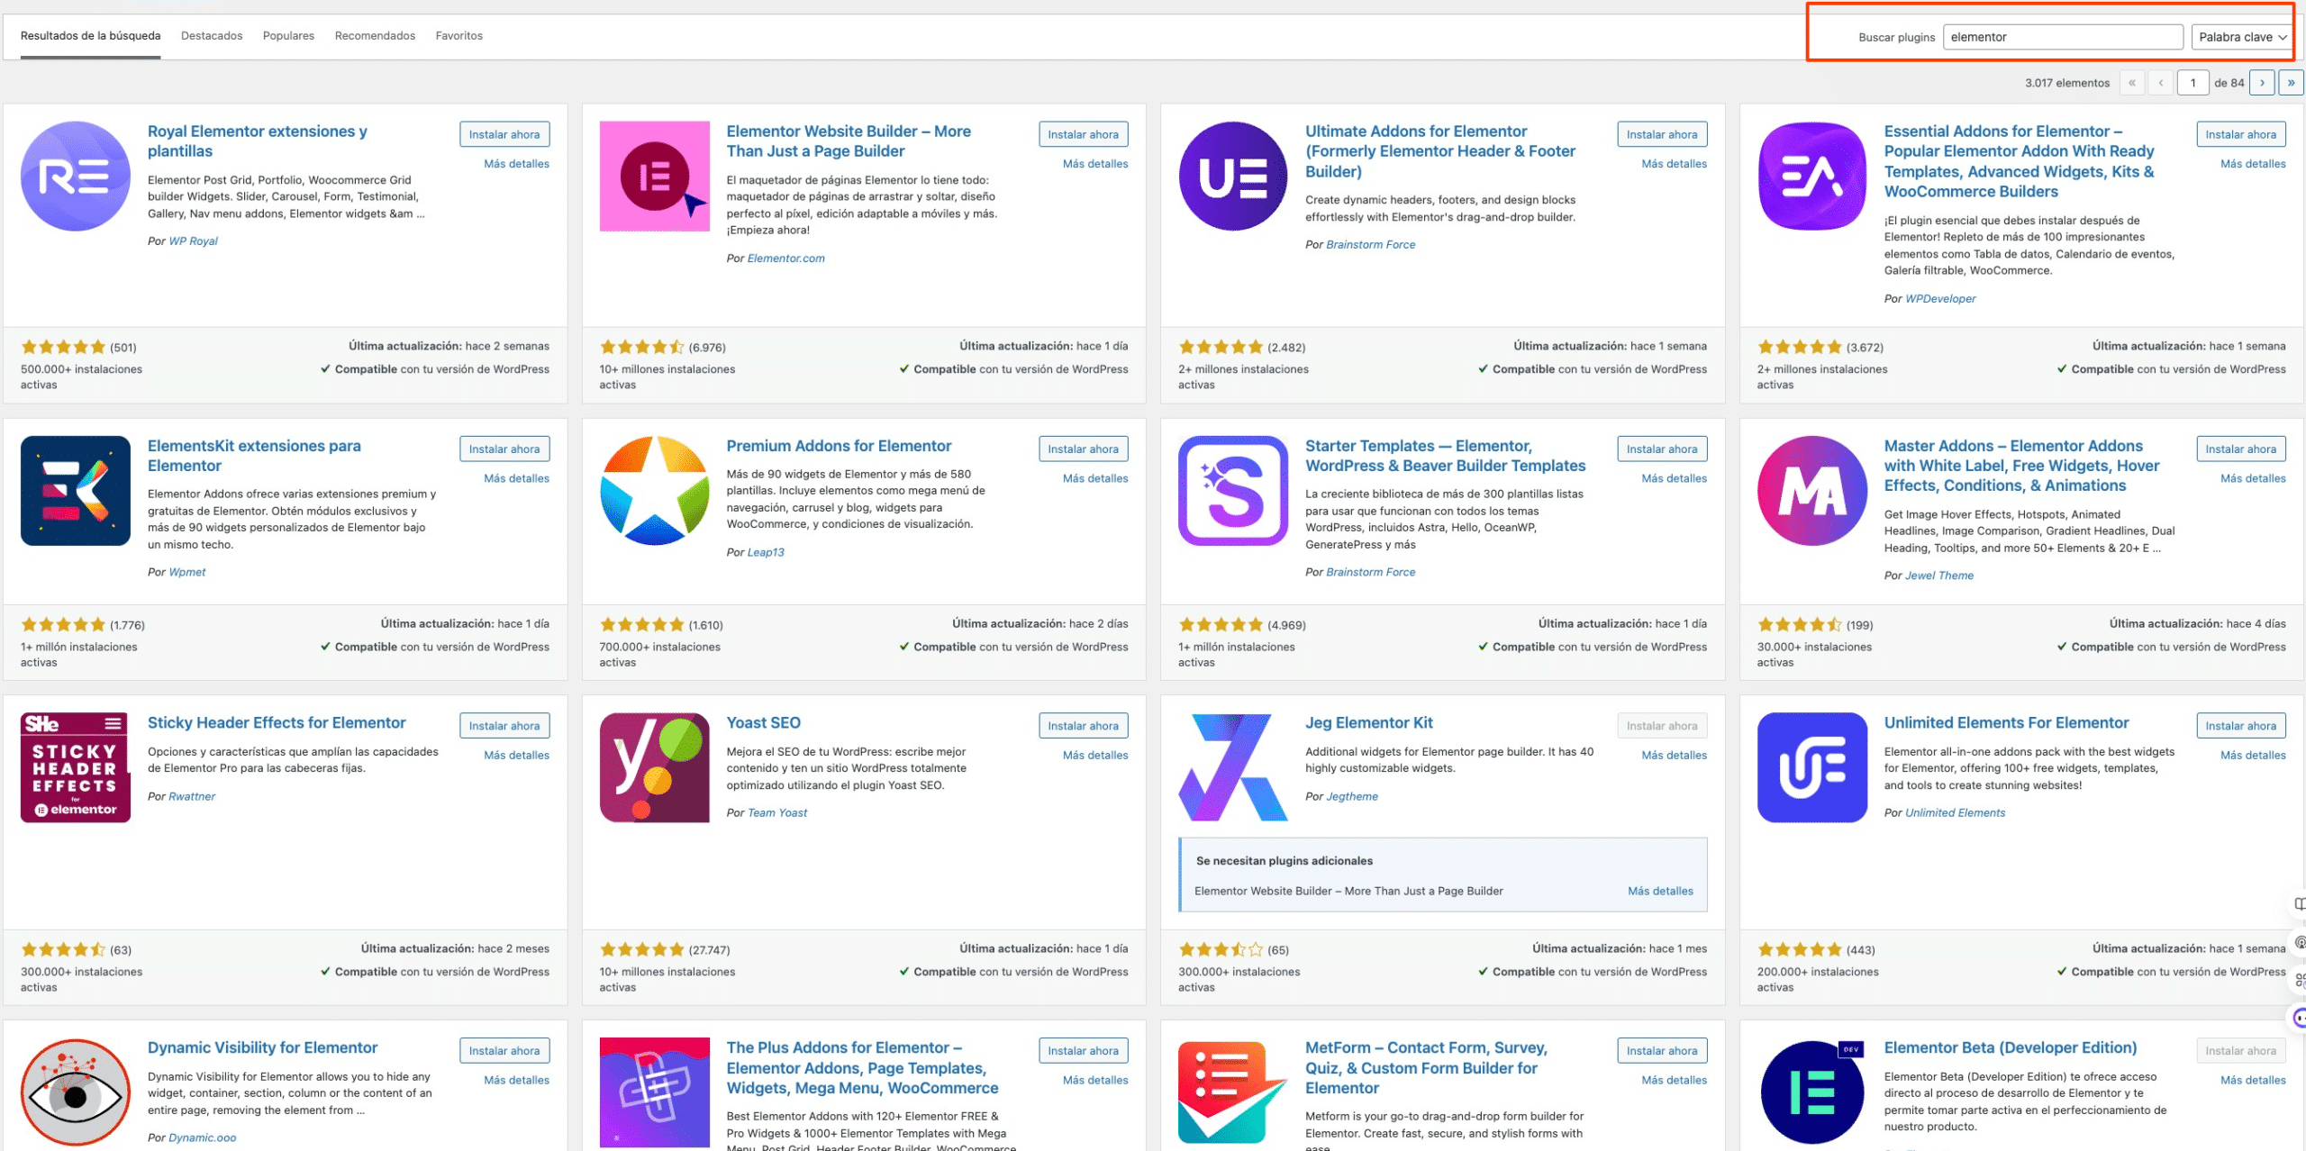
Task: Install the Yoast SEO plugin now
Action: coord(1083,726)
